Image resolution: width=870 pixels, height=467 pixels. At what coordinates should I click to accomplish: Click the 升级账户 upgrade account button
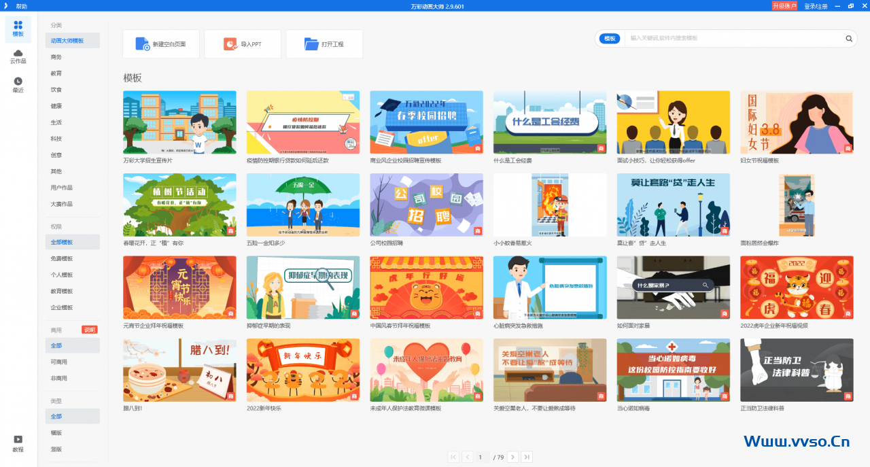784,6
